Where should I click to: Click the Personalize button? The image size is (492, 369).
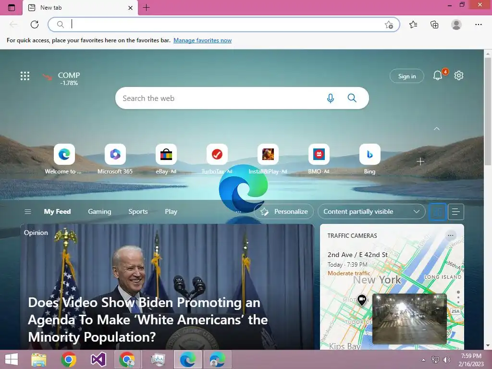click(x=284, y=211)
